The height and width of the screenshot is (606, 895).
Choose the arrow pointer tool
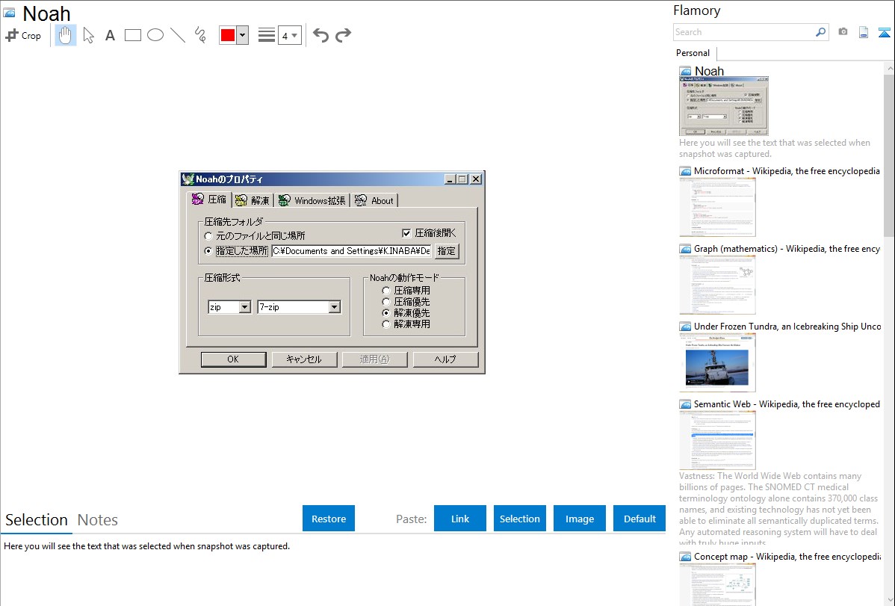pos(88,35)
